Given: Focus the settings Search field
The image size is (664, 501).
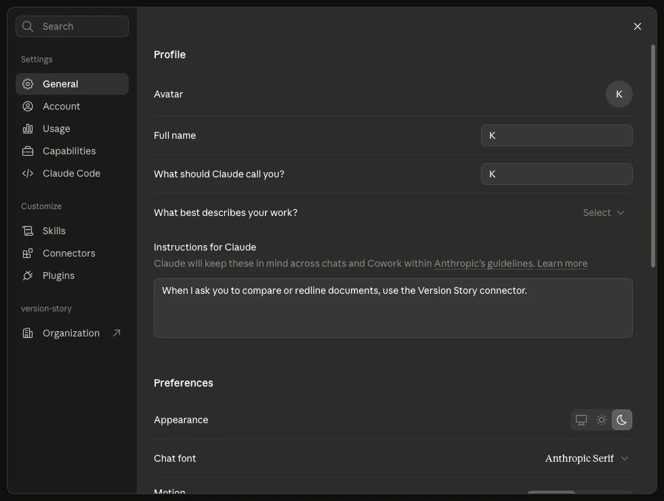Looking at the screenshot, I should (x=72, y=26).
